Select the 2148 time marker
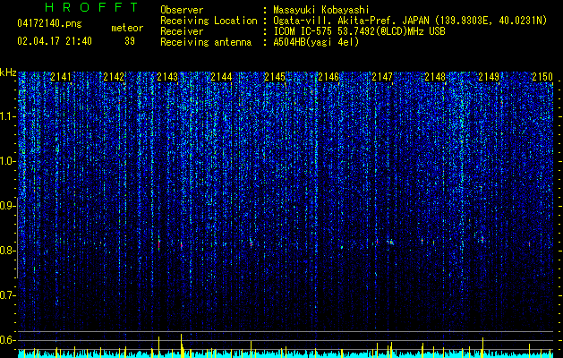Viewport: 563px width, 358px height. coord(435,77)
